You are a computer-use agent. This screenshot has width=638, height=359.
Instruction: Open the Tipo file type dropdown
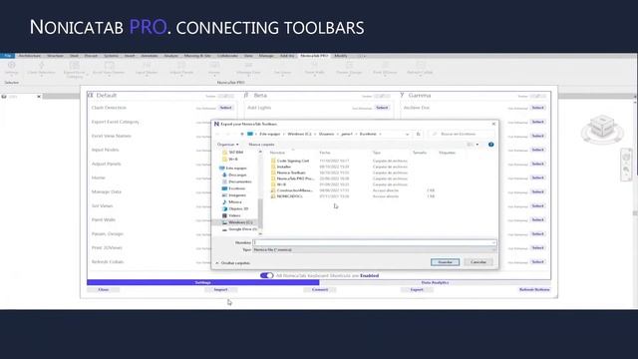pyautogui.click(x=375, y=250)
